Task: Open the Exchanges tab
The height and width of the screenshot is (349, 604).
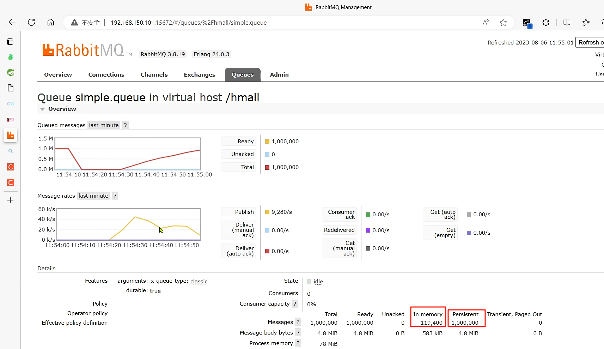Action: pos(200,74)
